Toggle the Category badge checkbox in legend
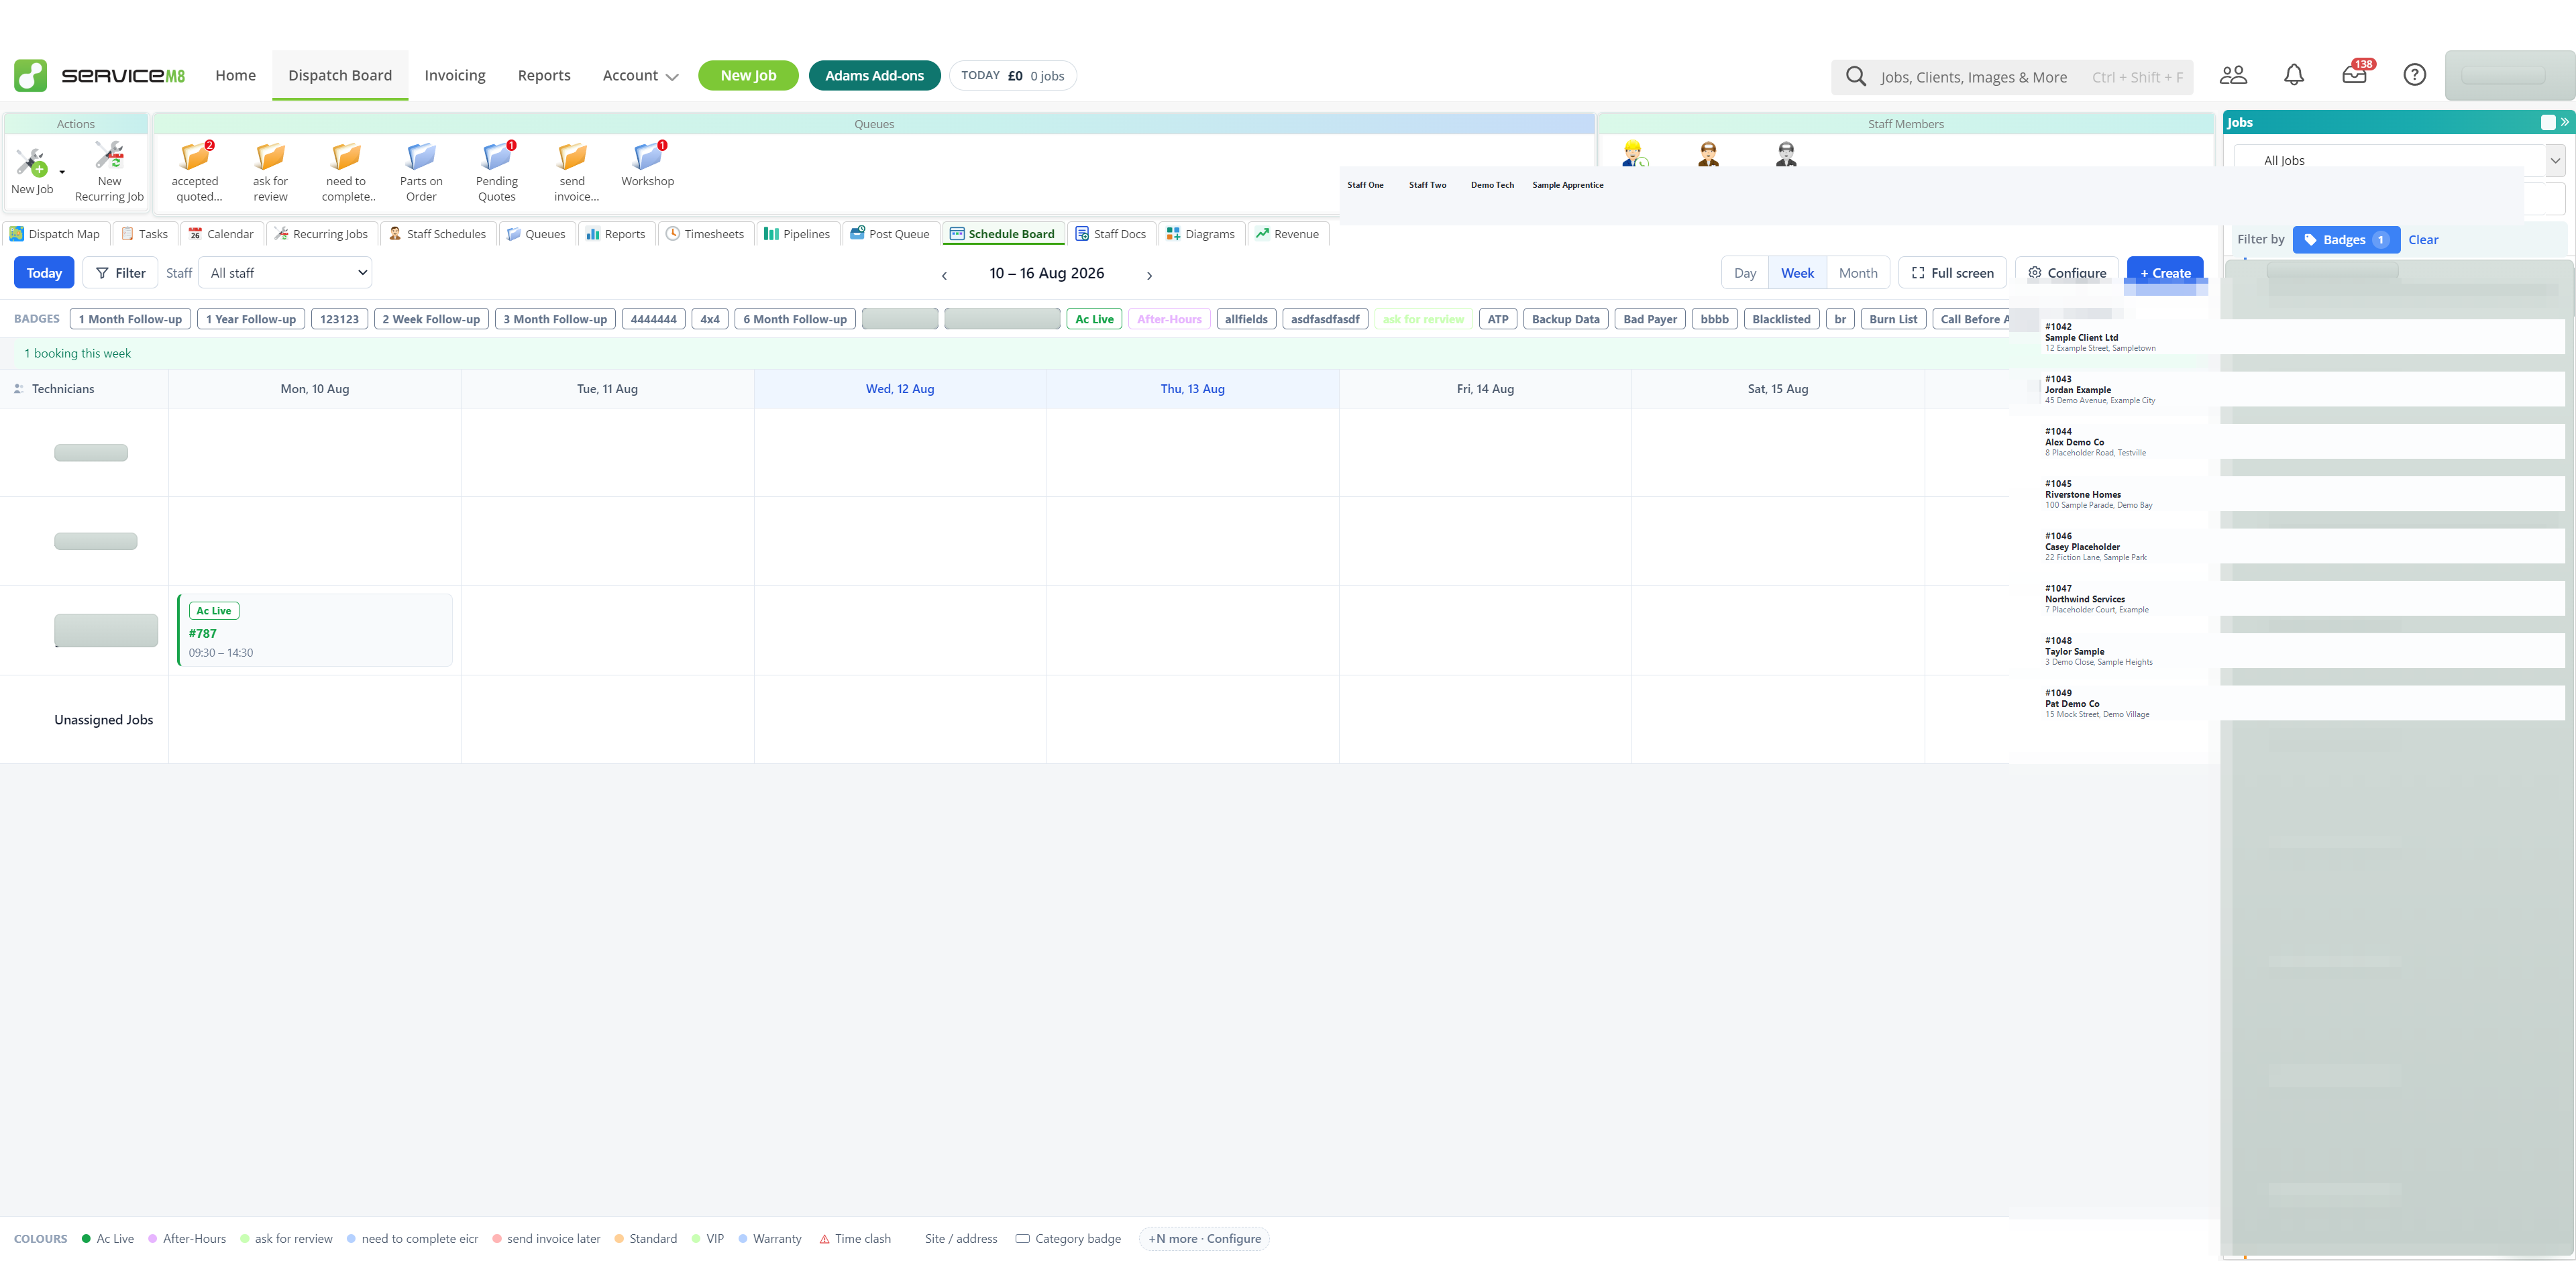 click(x=1022, y=1238)
